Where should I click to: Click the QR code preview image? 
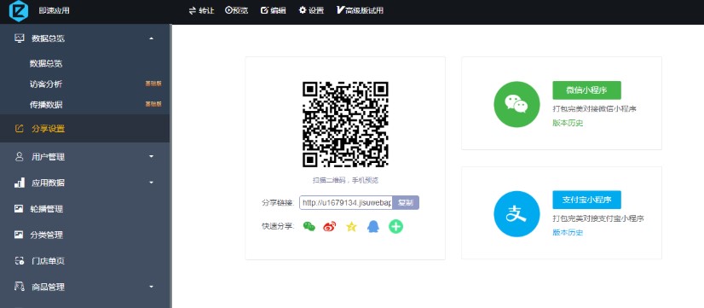[x=345, y=125]
